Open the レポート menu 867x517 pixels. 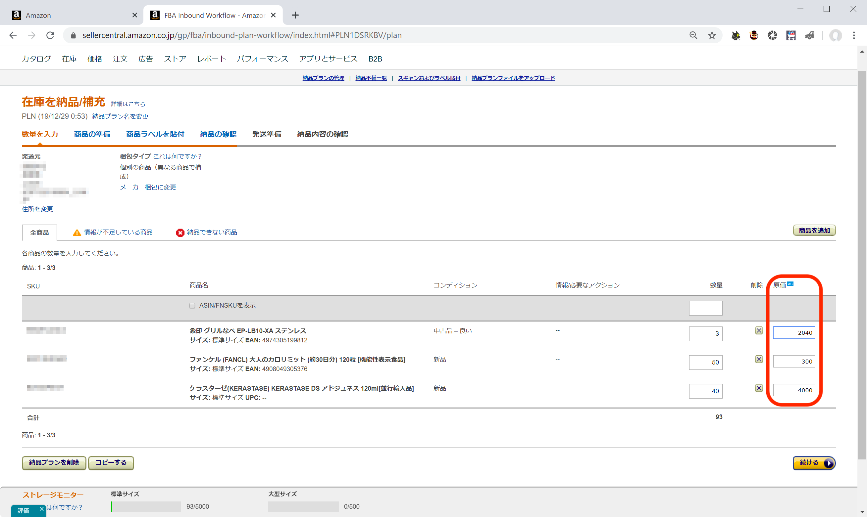tap(211, 59)
